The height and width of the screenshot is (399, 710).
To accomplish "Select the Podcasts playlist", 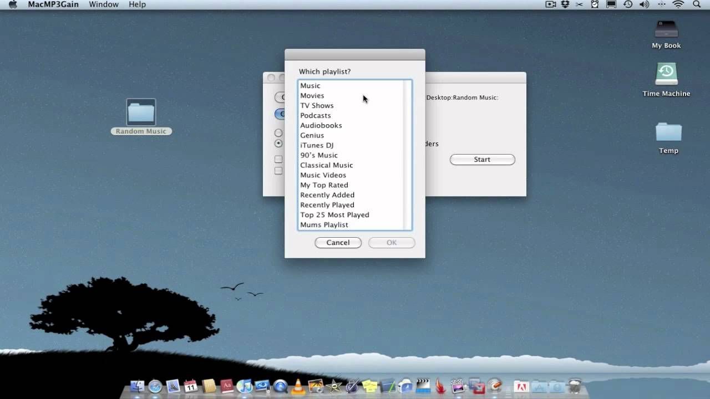I will point(315,116).
